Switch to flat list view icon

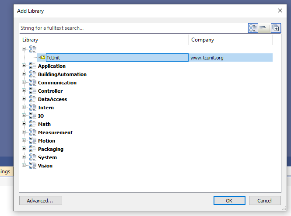263,28
